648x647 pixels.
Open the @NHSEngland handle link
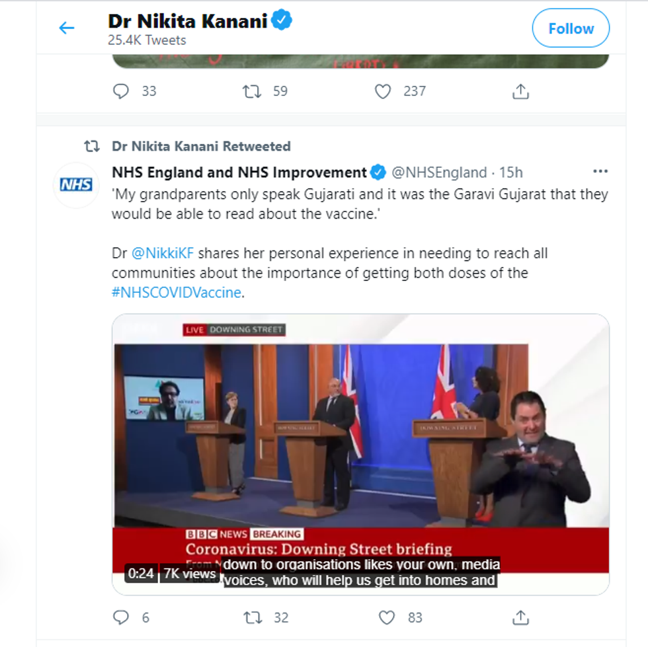coord(439,172)
